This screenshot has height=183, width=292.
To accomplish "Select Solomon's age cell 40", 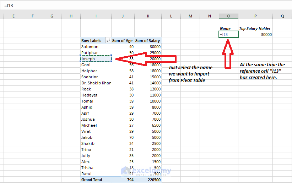I will coord(123,47).
